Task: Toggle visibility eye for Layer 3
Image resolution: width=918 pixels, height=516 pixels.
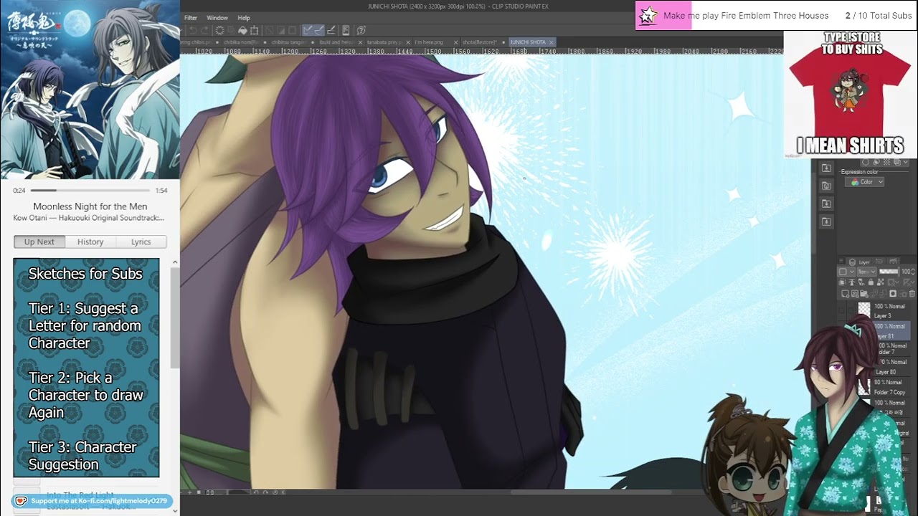Action: click(843, 311)
